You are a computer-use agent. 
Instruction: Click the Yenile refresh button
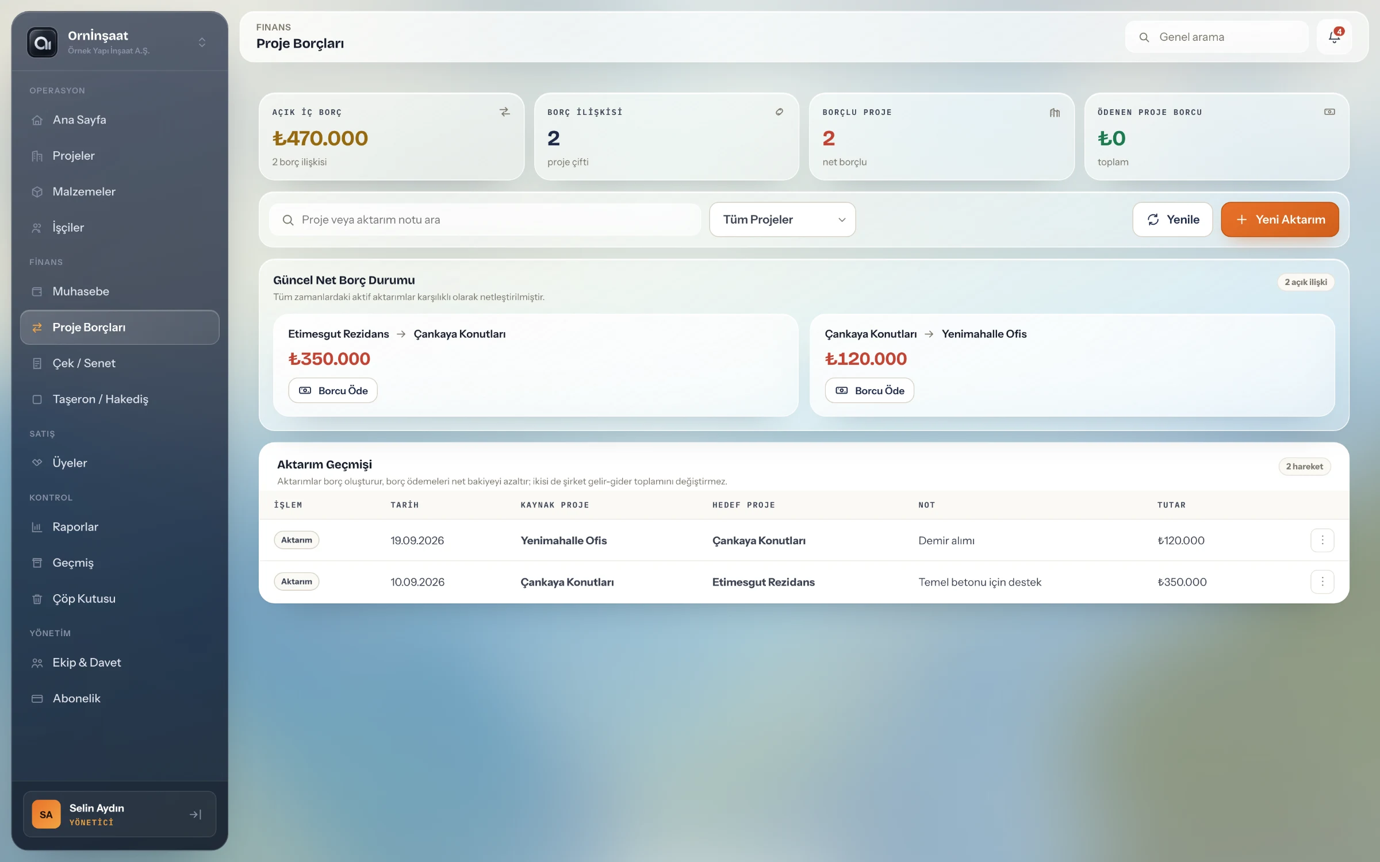(x=1172, y=220)
